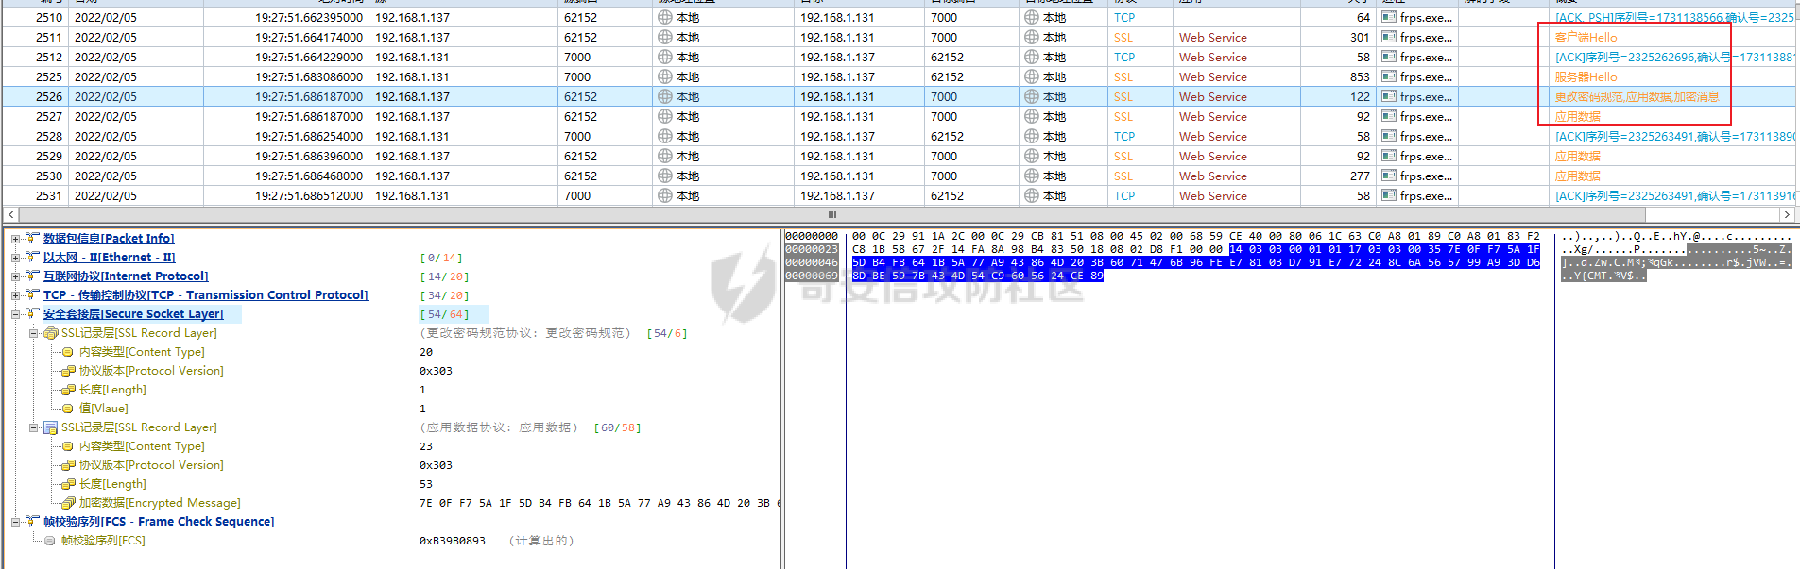Click the frps.exe process icon in row 2529

click(x=1389, y=156)
